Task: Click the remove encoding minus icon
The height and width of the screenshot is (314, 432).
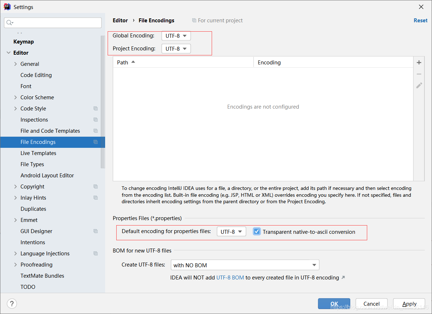Action: click(419, 74)
